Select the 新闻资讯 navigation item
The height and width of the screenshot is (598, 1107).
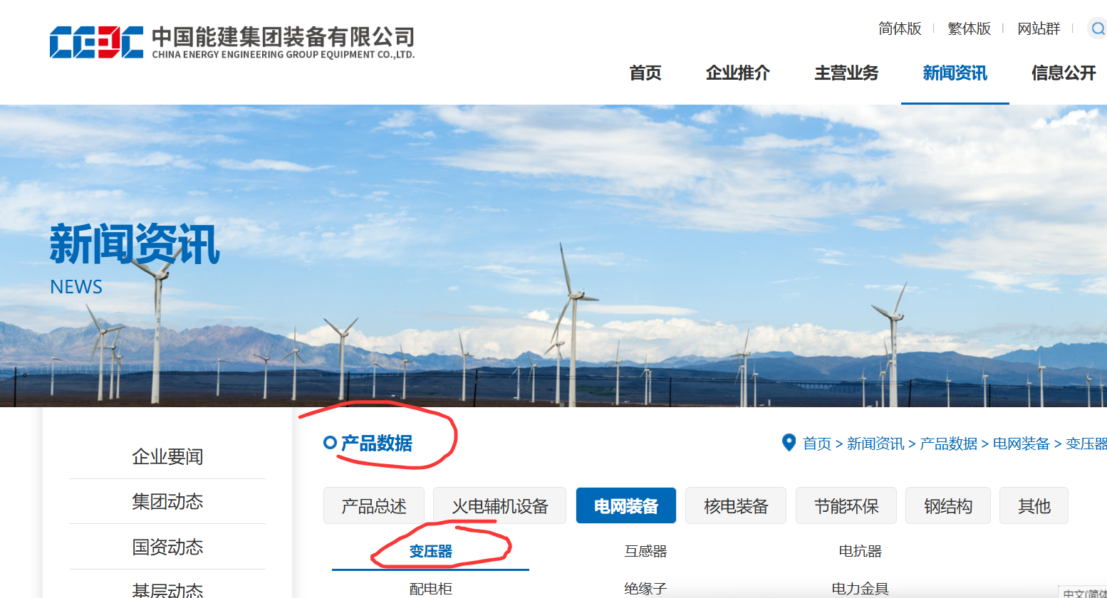[x=955, y=73]
